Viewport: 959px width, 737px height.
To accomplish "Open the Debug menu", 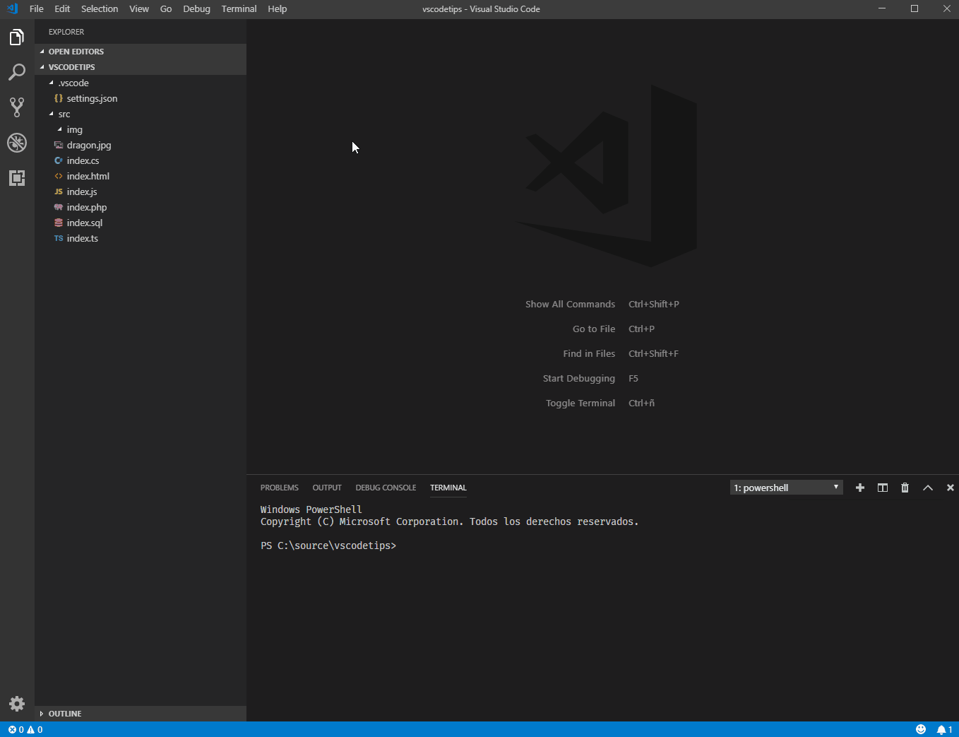I will 196,8.
